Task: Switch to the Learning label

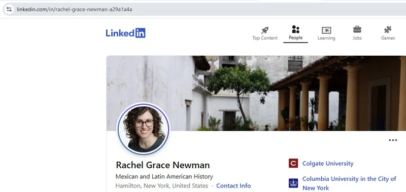Action: coord(326,38)
